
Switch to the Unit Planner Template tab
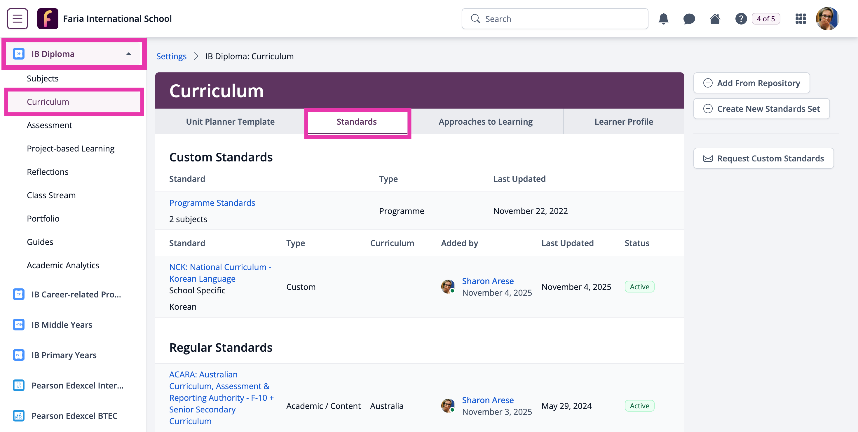(x=230, y=121)
